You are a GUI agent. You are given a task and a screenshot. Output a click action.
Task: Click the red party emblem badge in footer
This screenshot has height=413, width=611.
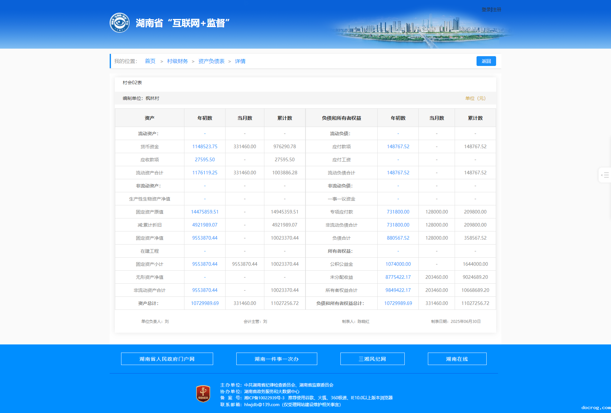(203, 393)
